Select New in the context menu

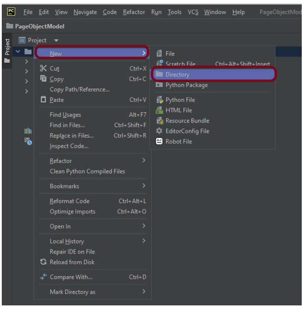click(92, 52)
